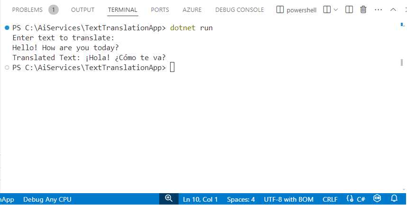This screenshot has width=407, height=205.
Task: Click the 'Hello! How are you today?' line
Action: click(x=65, y=48)
